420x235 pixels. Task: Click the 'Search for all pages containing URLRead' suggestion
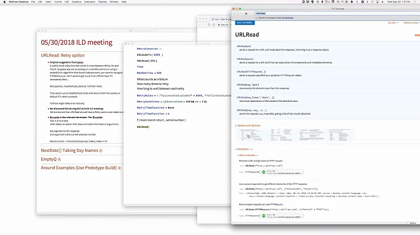[275, 18]
